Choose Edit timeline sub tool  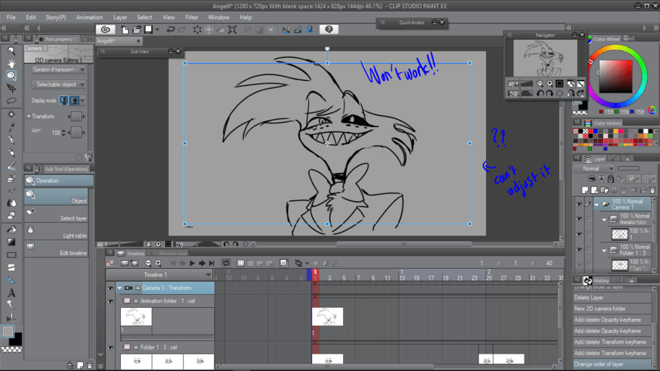56,249
